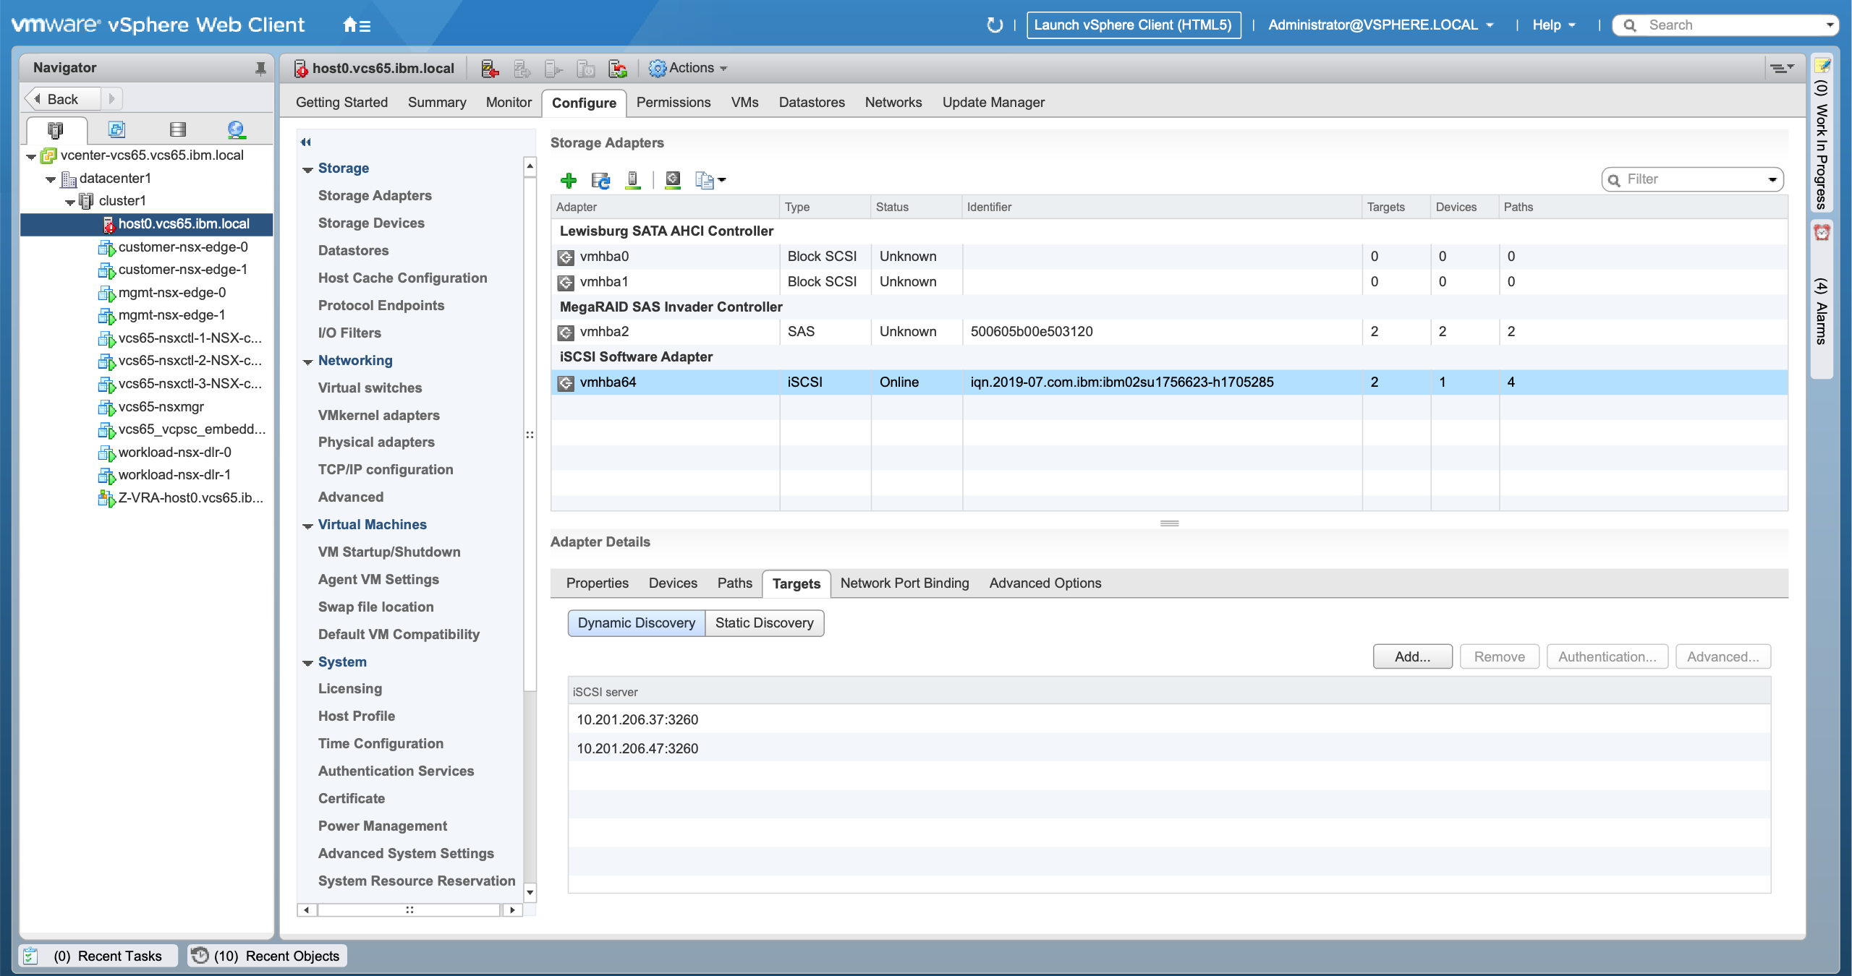The width and height of the screenshot is (1852, 976).
Task: Click third host toolbar icon beside hostname
Action: (x=553, y=69)
